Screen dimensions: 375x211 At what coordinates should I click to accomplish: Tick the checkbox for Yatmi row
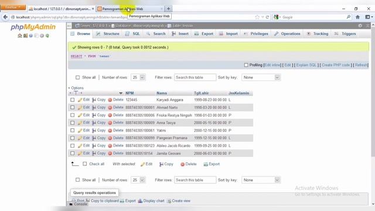pos(73,130)
